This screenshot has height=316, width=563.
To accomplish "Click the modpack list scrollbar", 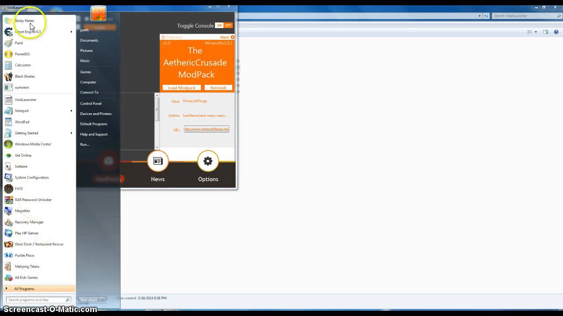I will pyautogui.click(x=157, y=109).
